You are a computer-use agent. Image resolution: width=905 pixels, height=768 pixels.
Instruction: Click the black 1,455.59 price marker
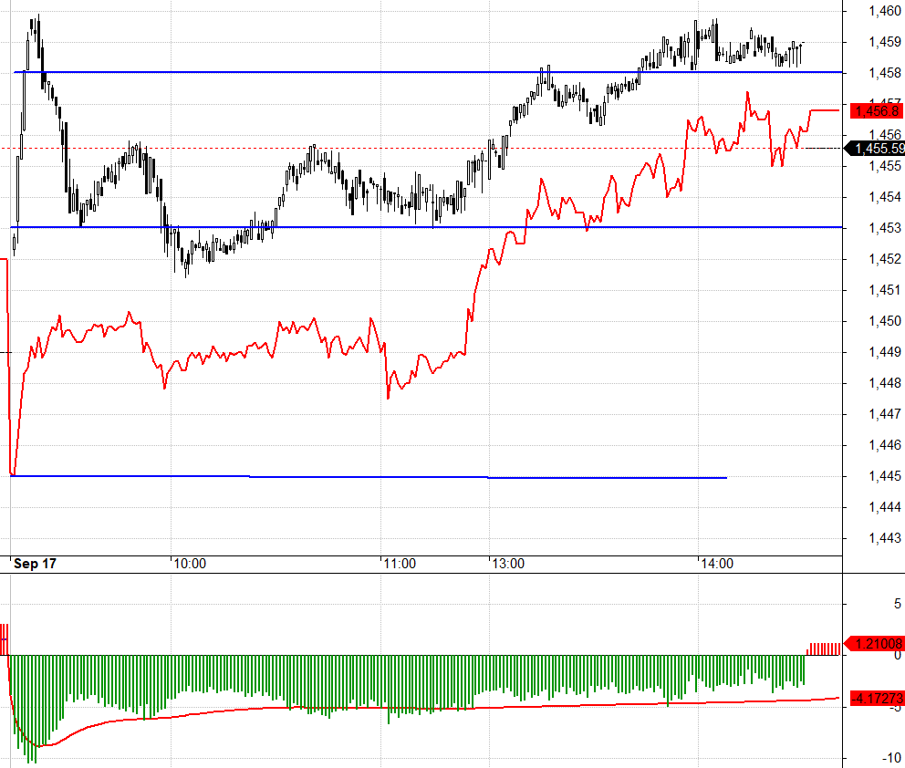[878, 148]
